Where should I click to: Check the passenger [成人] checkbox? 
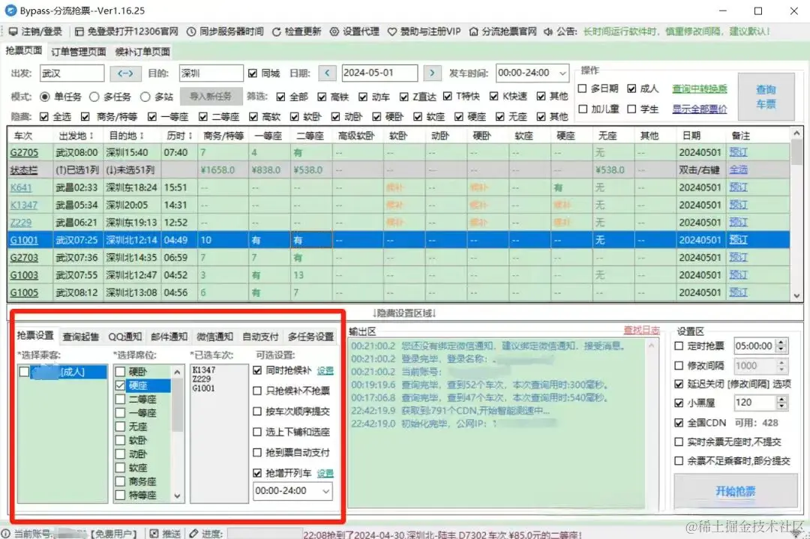pyautogui.click(x=24, y=372)
